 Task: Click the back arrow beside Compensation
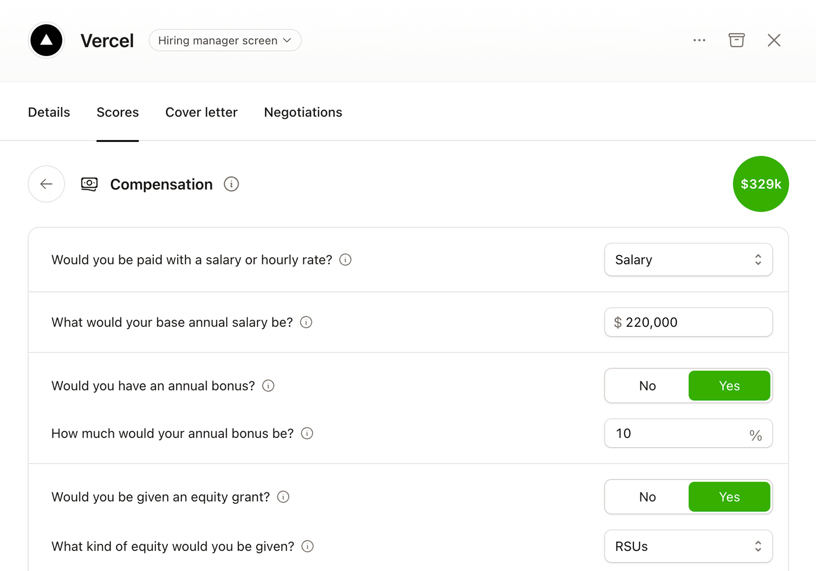click(x=46, y=184)
